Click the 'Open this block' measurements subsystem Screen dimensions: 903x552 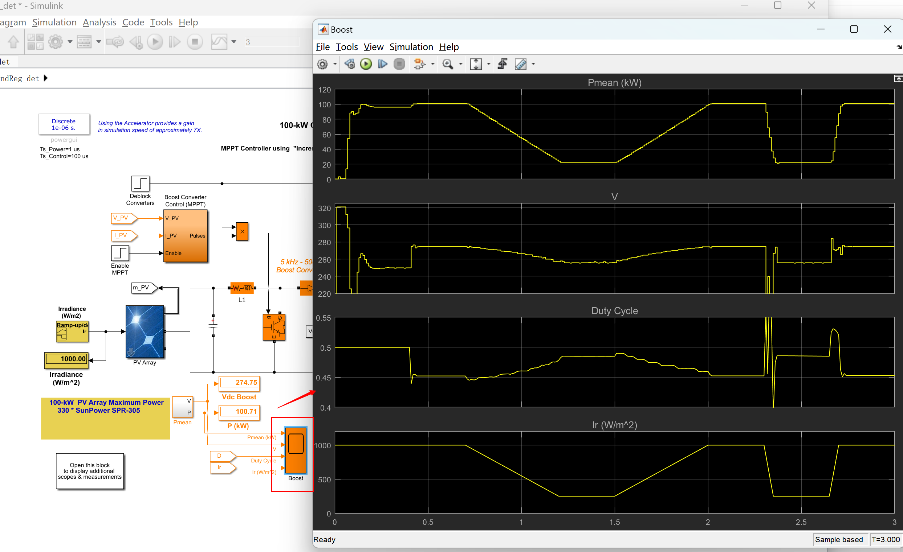pyautogui.click(x=90, y=471)
